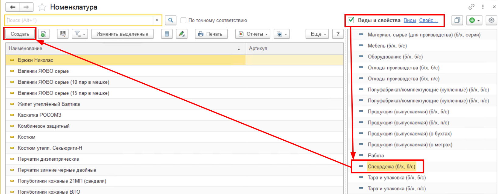Open the Свойс... link
498x194 pixels.
[x=428, y=20]
